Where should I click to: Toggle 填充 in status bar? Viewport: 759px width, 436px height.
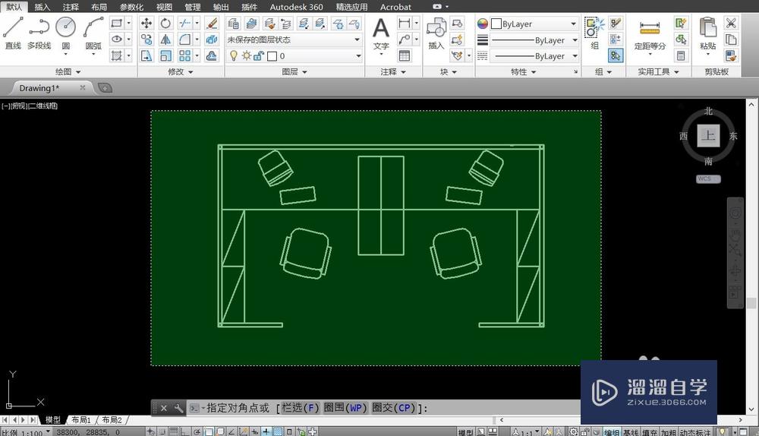click(650, 432)
